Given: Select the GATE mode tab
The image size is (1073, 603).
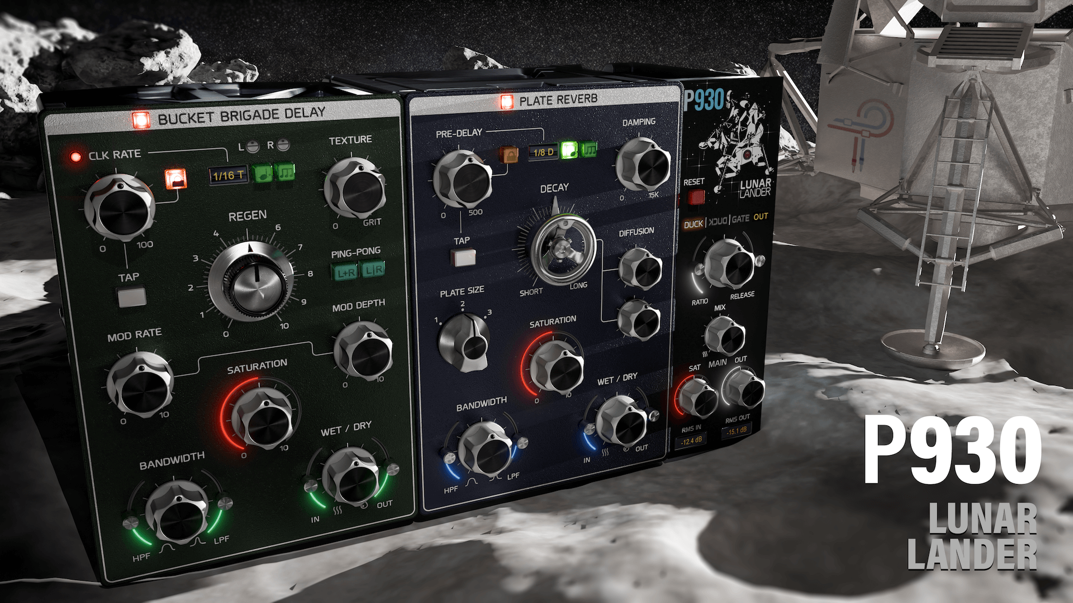Looking at the screenshot, I should [x=740, y=219].
